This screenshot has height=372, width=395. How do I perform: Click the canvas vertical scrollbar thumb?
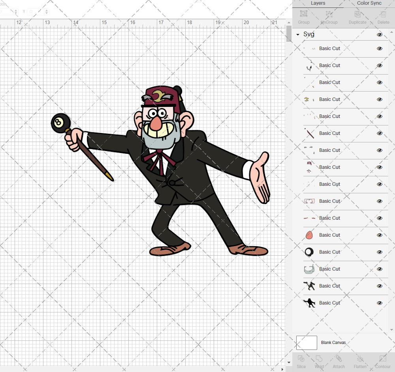[x=289, y=34]
